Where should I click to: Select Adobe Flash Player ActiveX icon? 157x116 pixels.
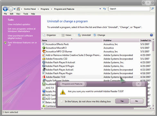(44, 70)
